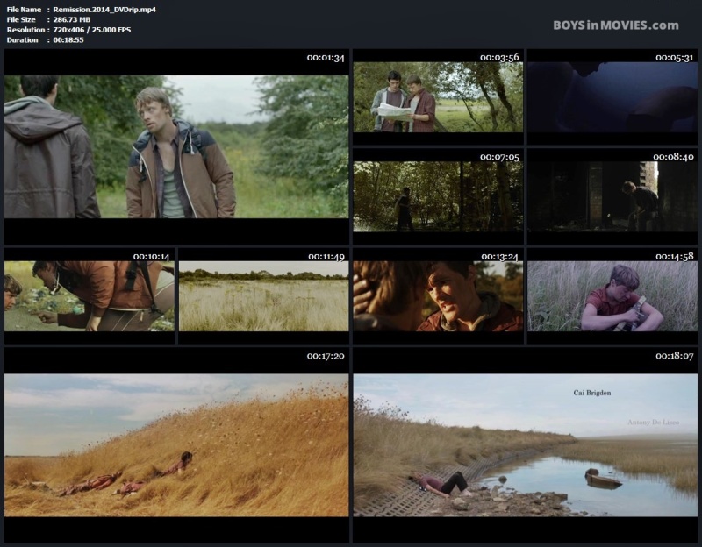Select the duration value 00:18:55
Viewport: 702px width, 547px height.
[x=68, y=39]
